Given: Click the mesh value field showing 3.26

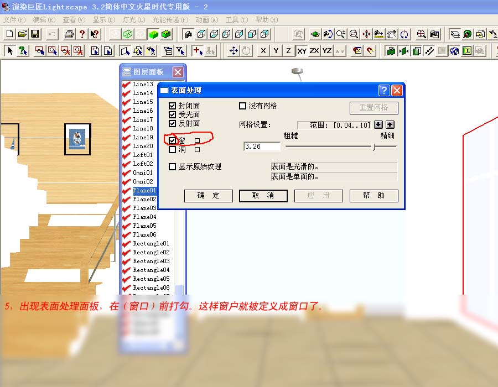Looking at the screenshot, I should pyautogui.click(x=262, y=147).
